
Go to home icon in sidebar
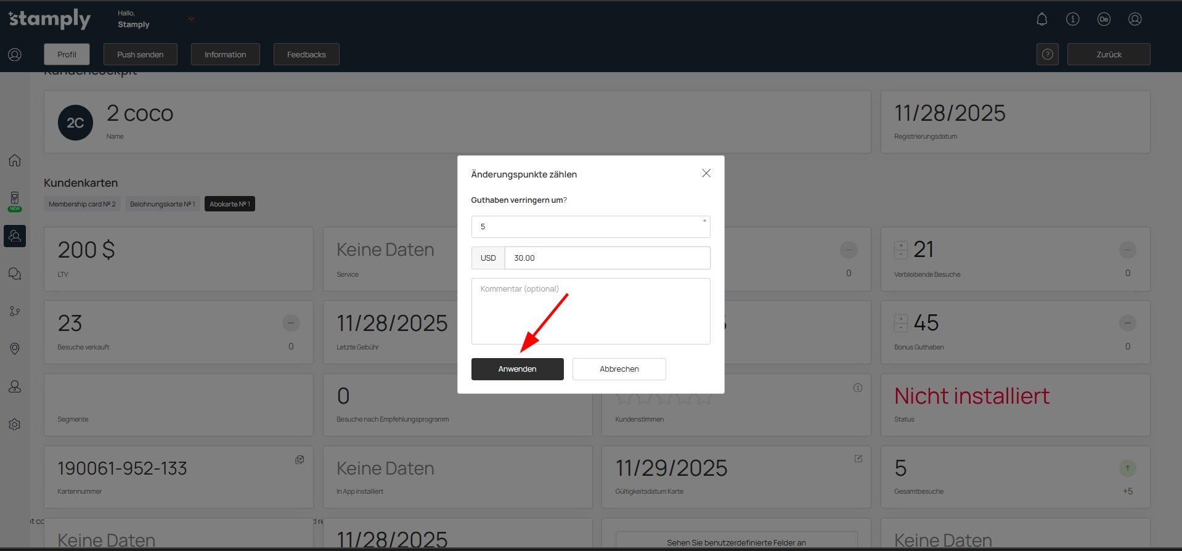(15, 160)
